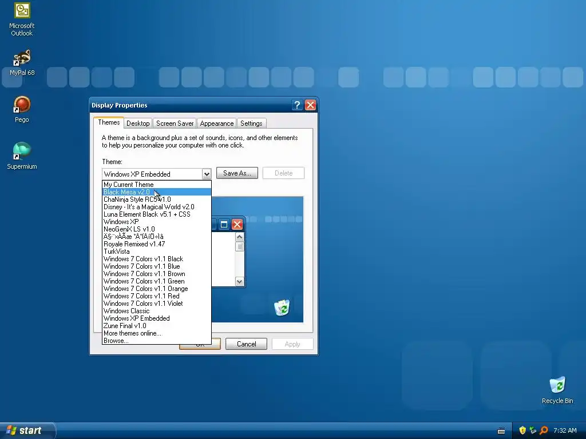This screenshot has width=586, height=439.
Task: Choose Windows 7 Colors v1.1 Blue
Action: pos(157,266)
